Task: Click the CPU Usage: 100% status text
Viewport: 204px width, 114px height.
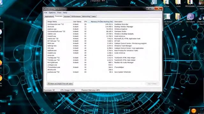Action: click(x=68, y=90)
